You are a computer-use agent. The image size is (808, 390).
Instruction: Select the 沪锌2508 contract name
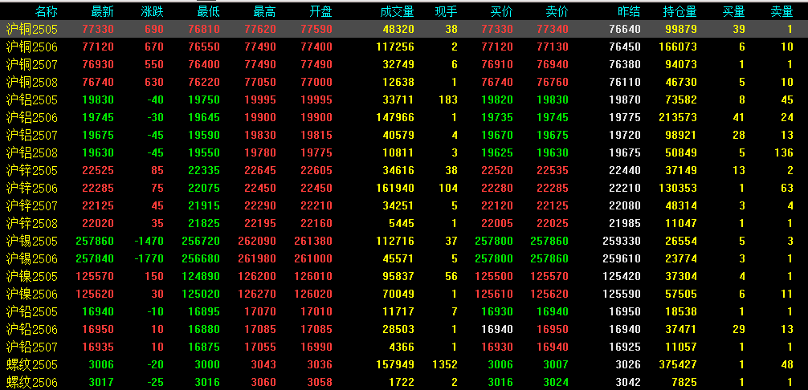[x=32, y=223]
